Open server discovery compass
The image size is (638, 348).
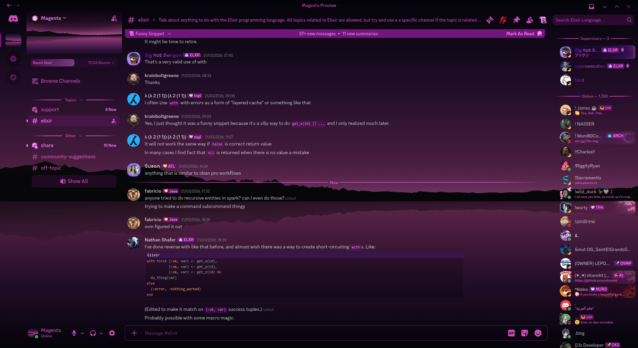13,77
